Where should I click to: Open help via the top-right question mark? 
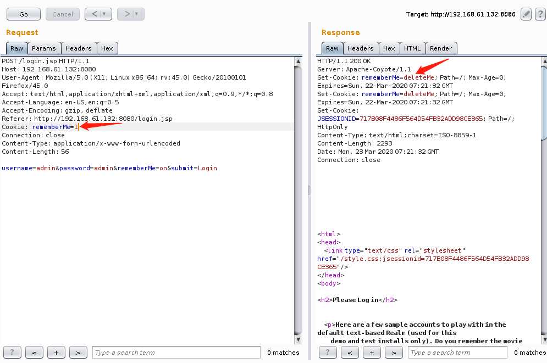[540, 14]
